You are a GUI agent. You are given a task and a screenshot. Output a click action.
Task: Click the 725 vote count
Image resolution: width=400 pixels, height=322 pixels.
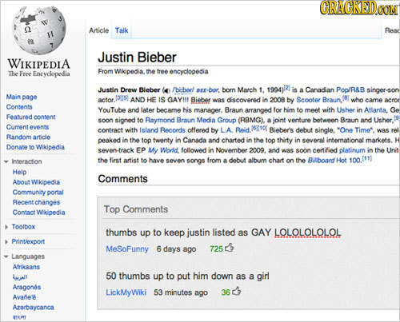click(x=216, y=249)
